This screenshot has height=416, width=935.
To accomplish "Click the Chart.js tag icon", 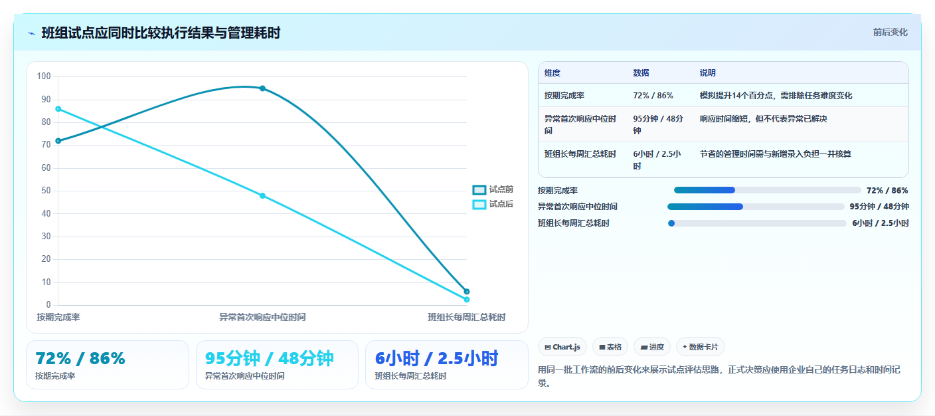I will (547, 347).
